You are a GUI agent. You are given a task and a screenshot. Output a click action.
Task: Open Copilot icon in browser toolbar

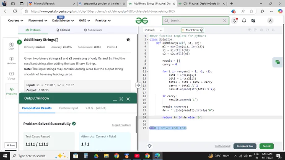[280, 11]
